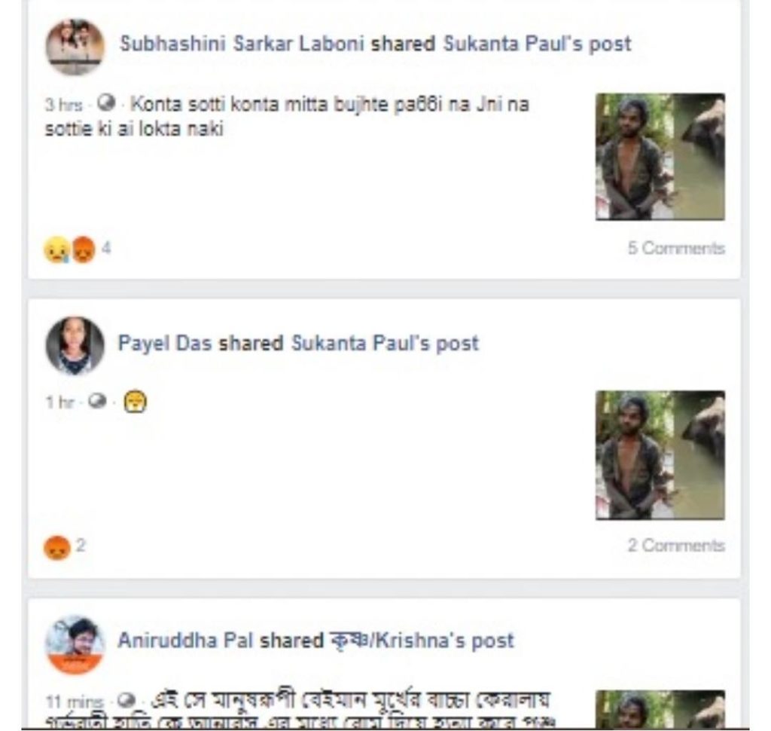Screen dimensions: 771x731
Task: Open Aniruddha Pal's profile avatar
Action: [x=75, y=644]
